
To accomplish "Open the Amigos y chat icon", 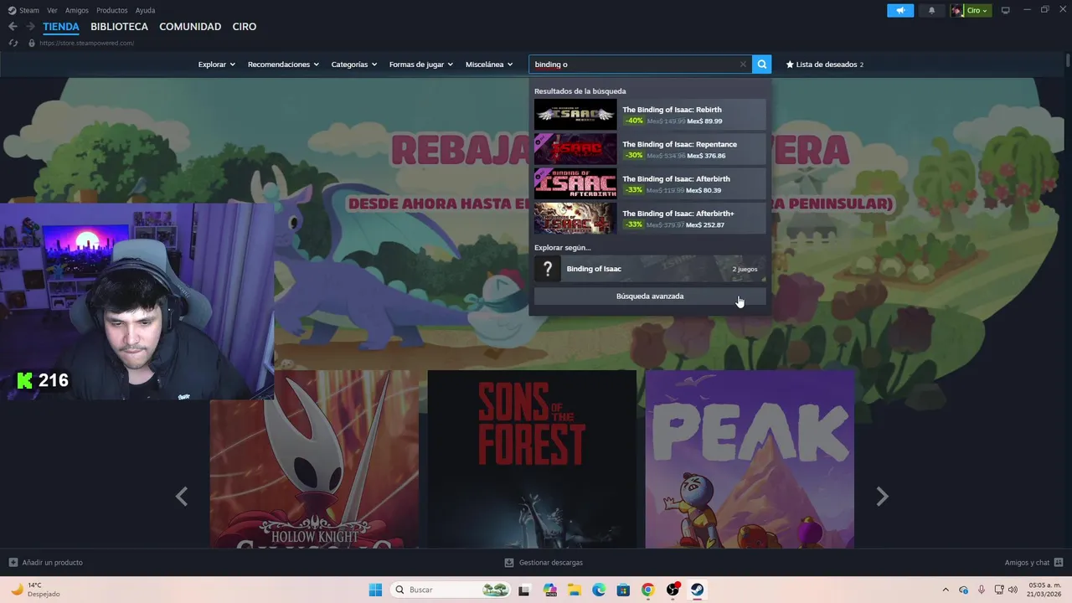I will click(1059, 563).
